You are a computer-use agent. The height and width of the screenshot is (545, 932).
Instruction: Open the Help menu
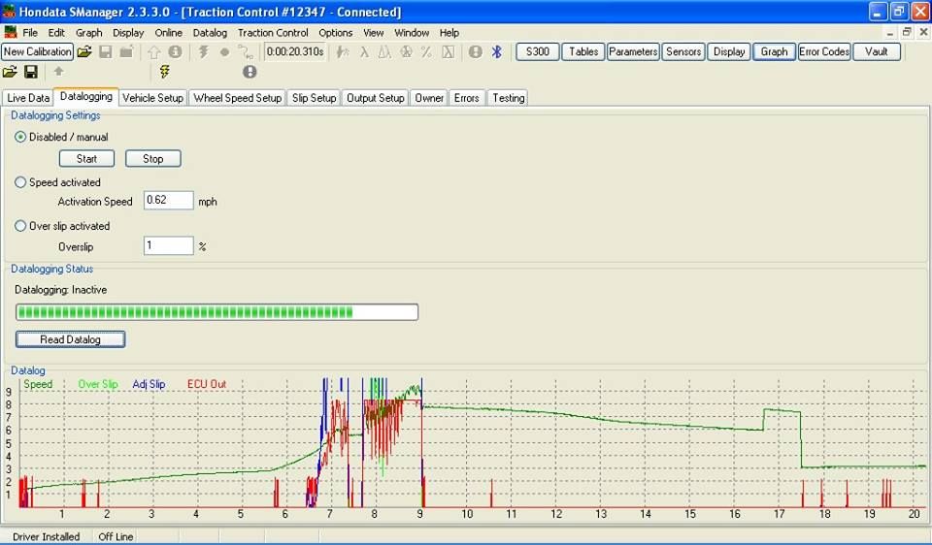(x=449, y=33)
